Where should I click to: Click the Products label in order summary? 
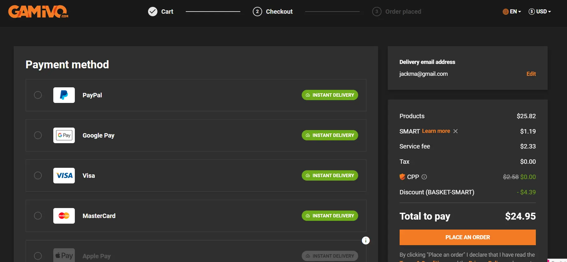[412, 116]
